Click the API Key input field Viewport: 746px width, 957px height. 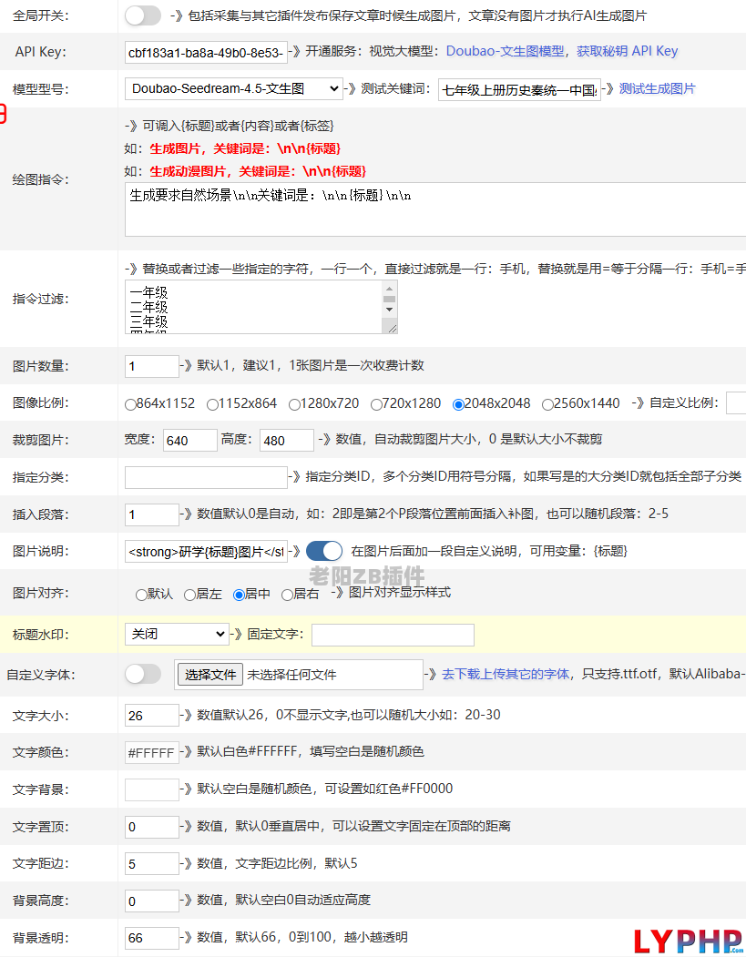206,52
